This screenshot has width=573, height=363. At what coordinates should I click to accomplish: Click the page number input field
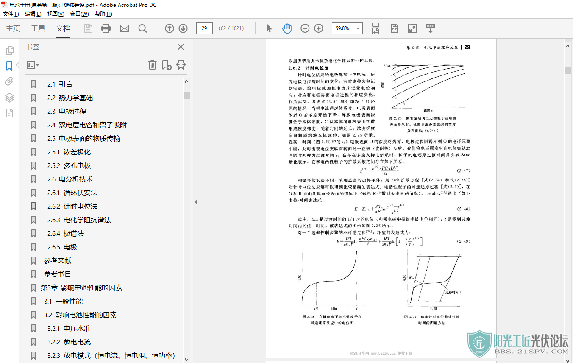(x=204, y=28)
